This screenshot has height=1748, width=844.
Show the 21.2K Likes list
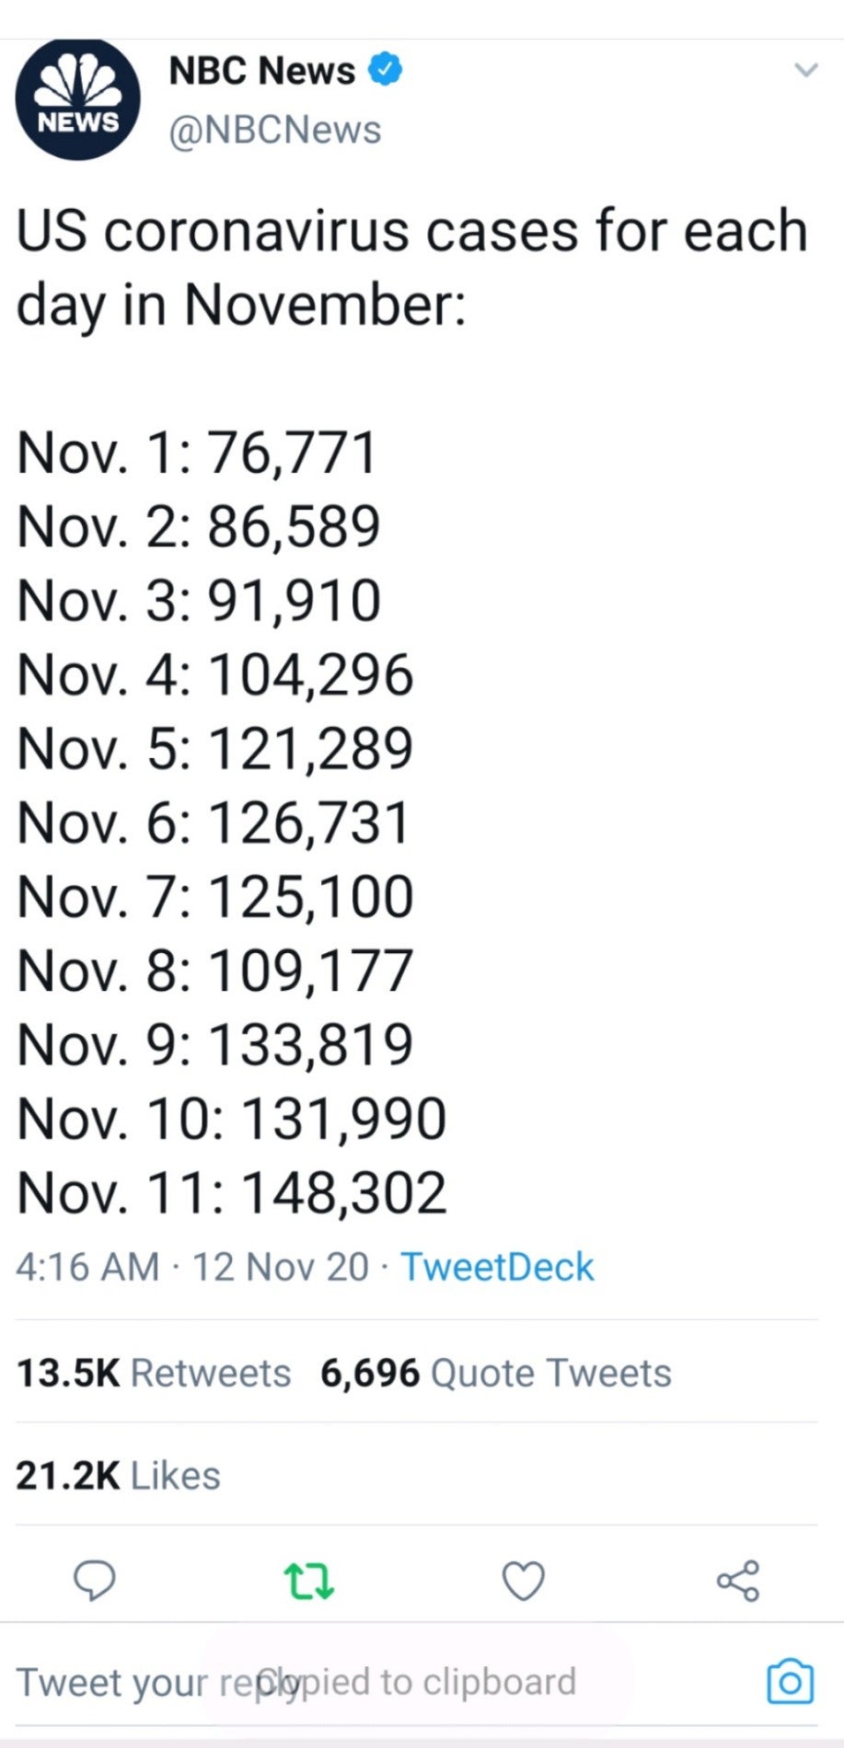coord(118,1476)
